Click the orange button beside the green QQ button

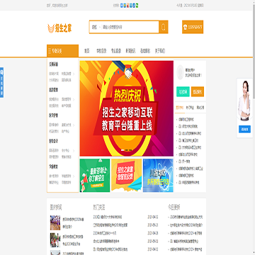pos(198,91)
